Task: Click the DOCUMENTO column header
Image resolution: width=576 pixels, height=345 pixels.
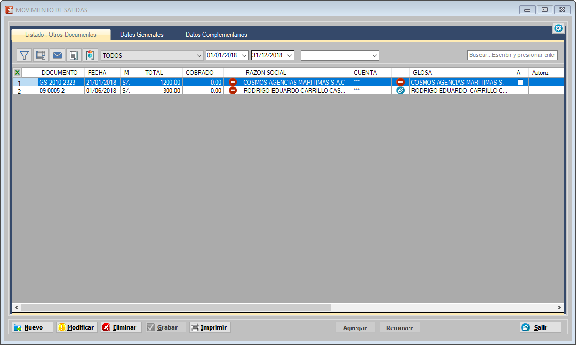Action: tap(61, 72)
